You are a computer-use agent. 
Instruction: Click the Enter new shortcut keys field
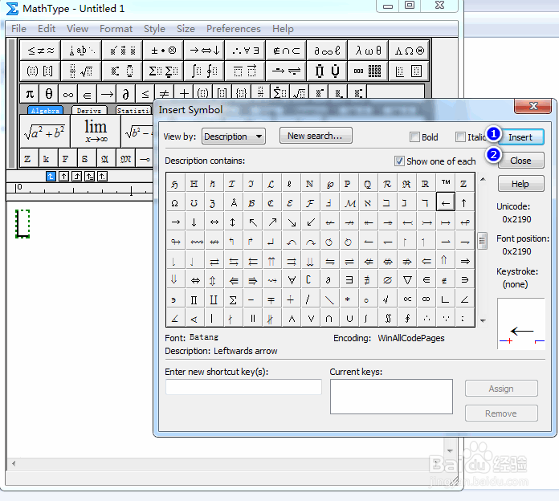243,387
